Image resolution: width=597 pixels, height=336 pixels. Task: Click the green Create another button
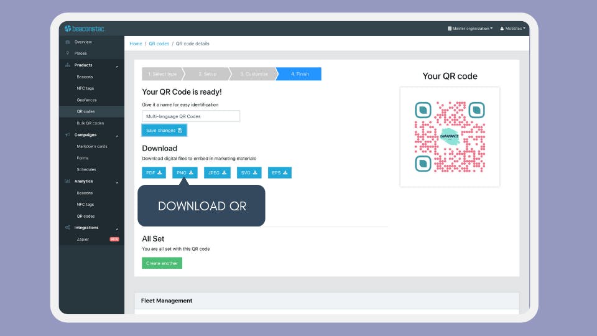(162, 263)
